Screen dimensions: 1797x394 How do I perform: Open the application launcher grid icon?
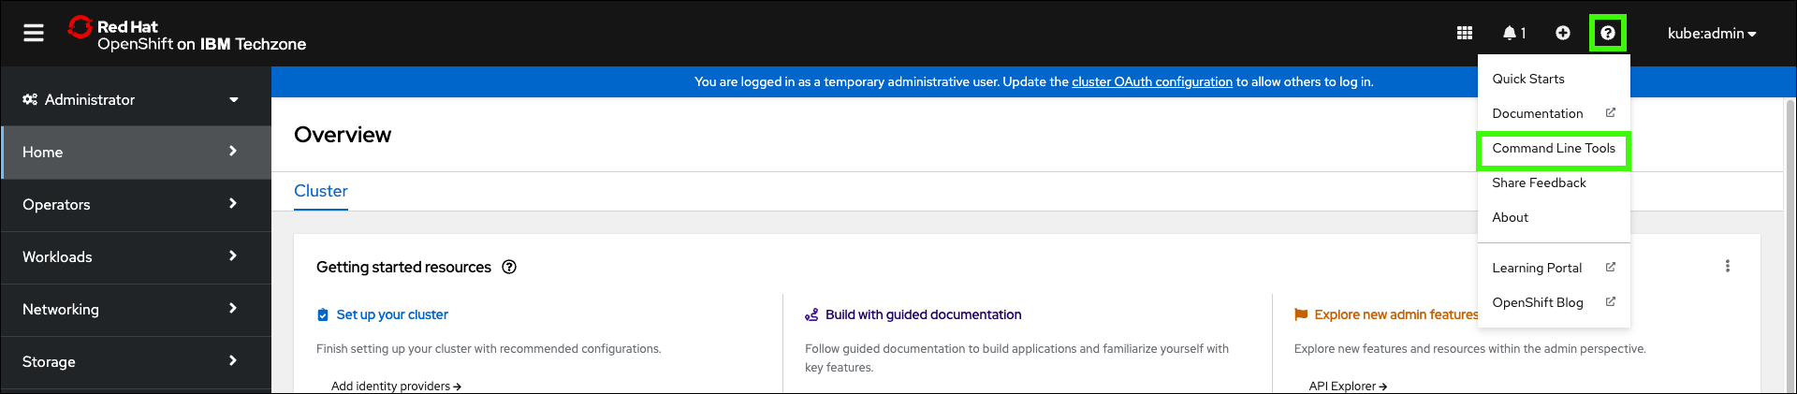point(1465,33)
